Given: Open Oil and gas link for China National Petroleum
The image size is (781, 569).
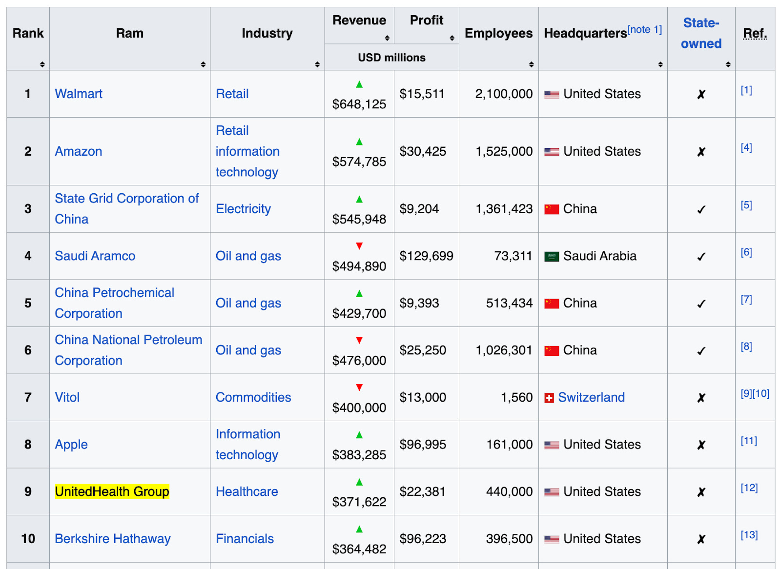Looking at the screenshot, I should pyautogui.click(x=248, y=350).
